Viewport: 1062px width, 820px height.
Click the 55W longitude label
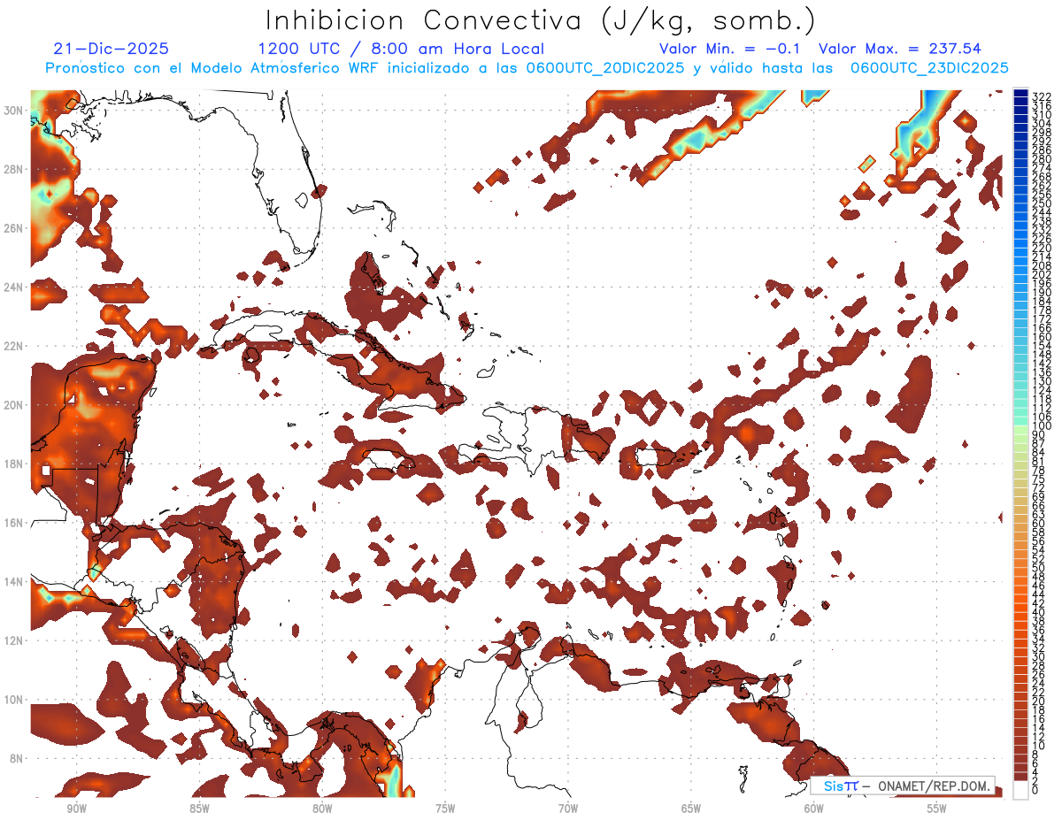[x=937, y=809]
